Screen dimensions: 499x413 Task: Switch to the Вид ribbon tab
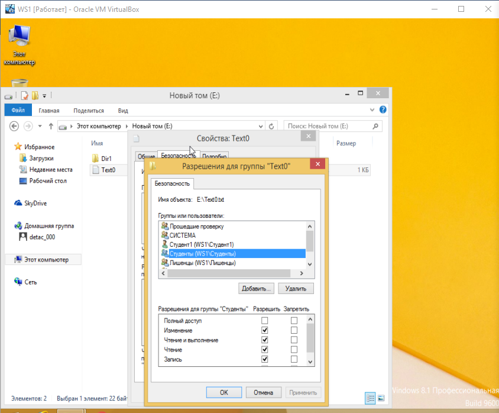pos(123,110)
